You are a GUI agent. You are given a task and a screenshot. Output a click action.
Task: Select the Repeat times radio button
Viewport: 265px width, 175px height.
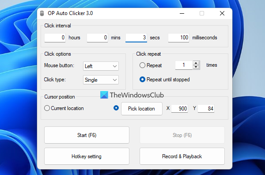(x=142, y=65)
